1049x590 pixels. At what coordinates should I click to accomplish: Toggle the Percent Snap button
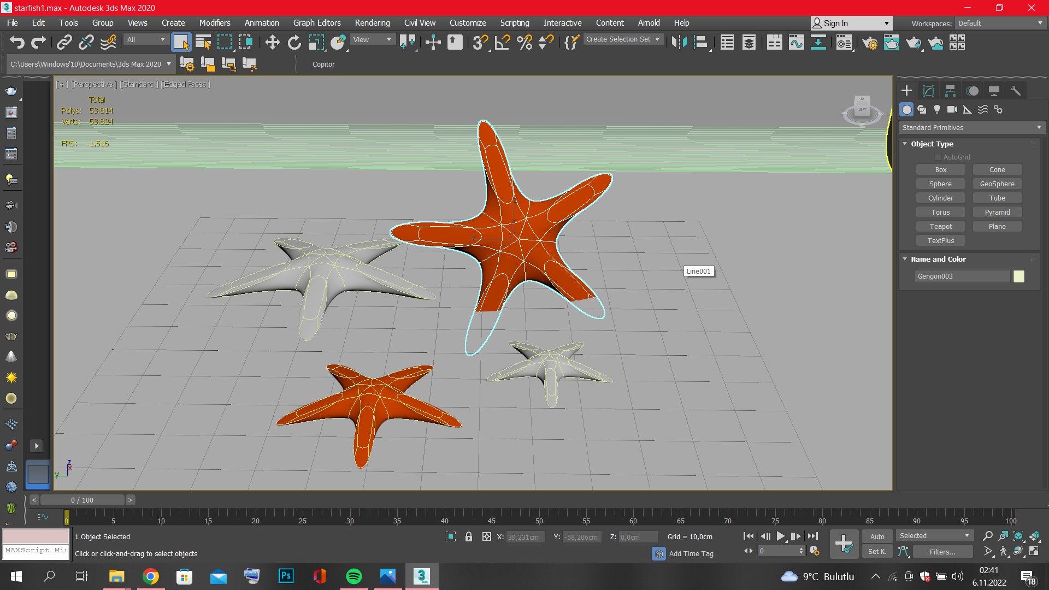[x=524, y=42]
